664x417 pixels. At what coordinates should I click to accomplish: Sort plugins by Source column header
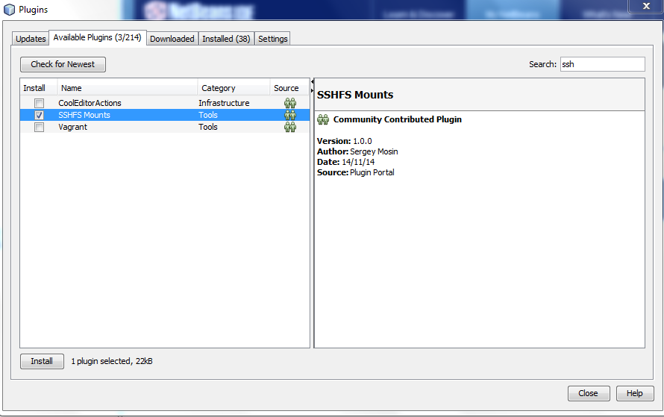288,88
